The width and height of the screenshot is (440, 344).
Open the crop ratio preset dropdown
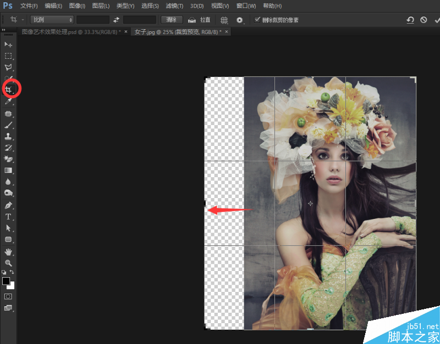click(52, 20)
